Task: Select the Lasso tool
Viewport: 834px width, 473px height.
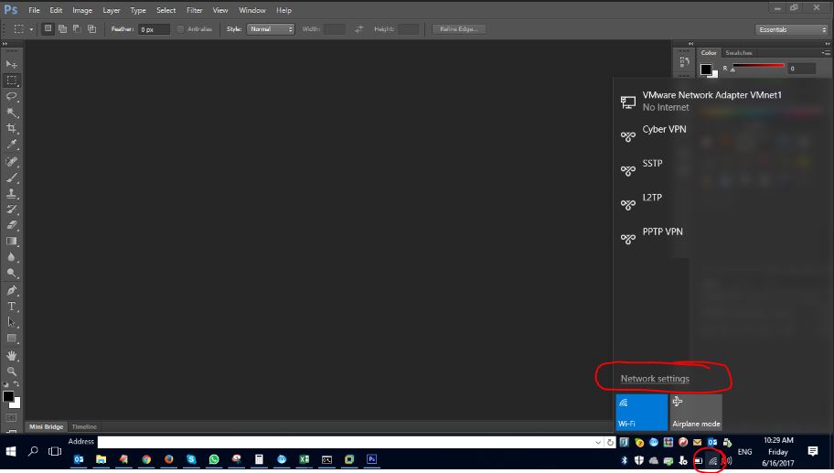Action: [12, 96]
